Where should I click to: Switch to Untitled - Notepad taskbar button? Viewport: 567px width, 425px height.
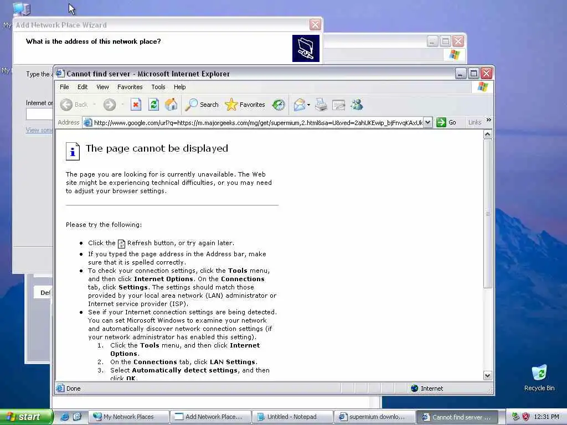click(x=292, y=417)
